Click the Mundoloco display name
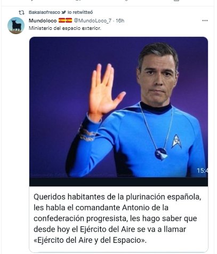Viewport: 217px width, 254px height. tap(43, 21)
